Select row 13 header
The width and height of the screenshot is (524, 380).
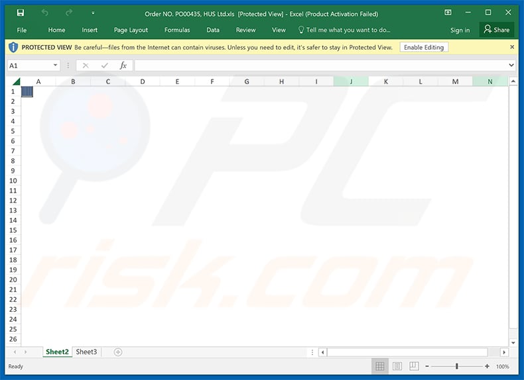click(x=13, y=210)
